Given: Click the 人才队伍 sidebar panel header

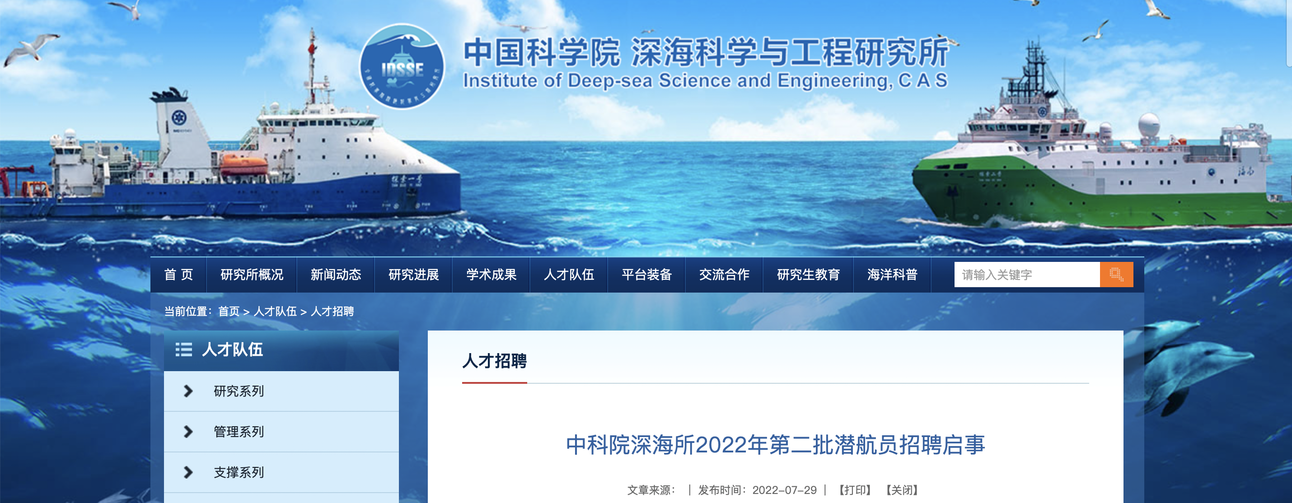Looking at the screenshot, I should (281, 350).
